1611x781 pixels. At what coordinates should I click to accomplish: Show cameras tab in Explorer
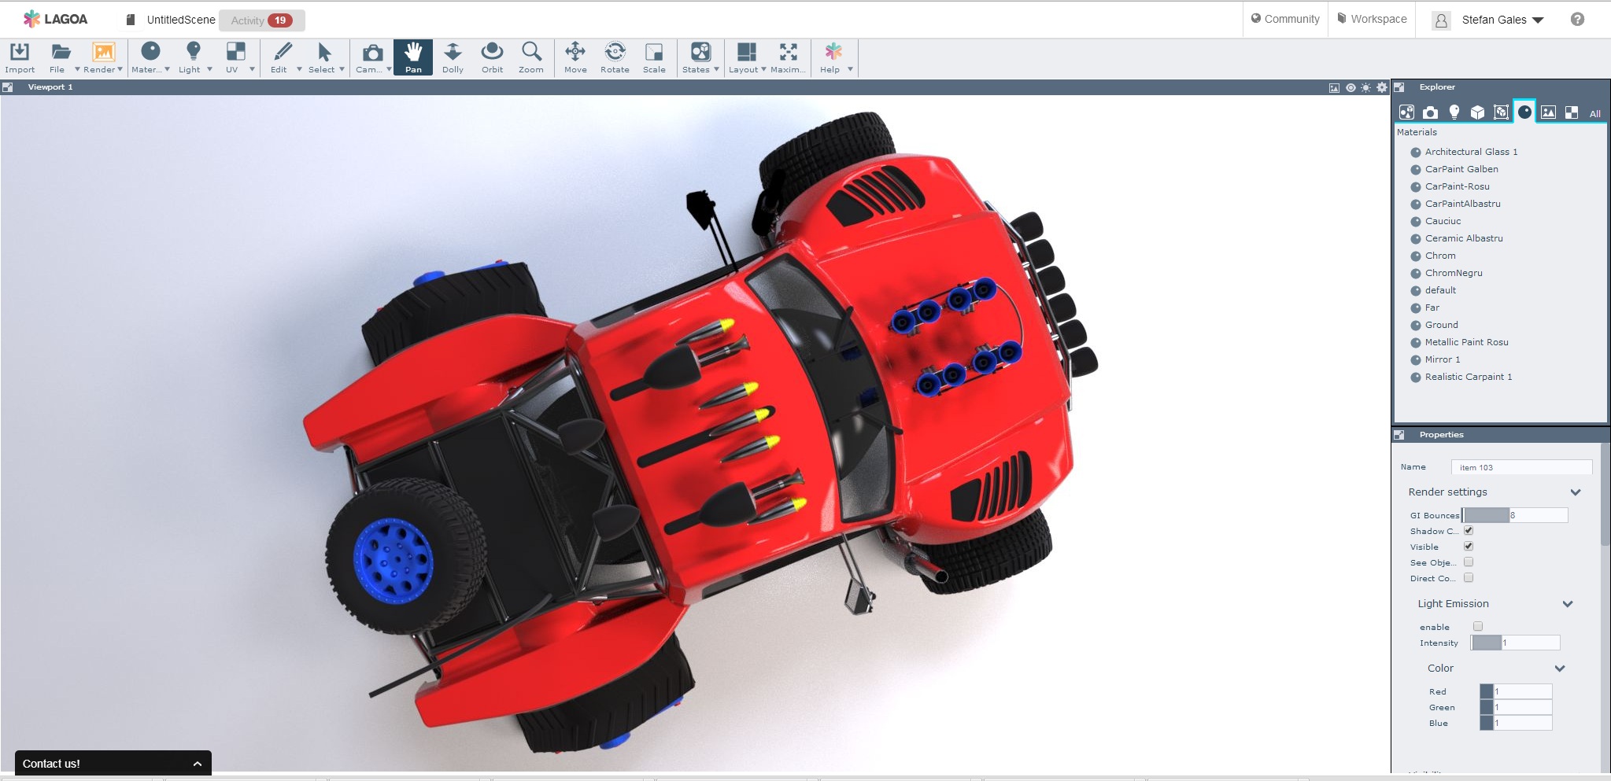1430,112
